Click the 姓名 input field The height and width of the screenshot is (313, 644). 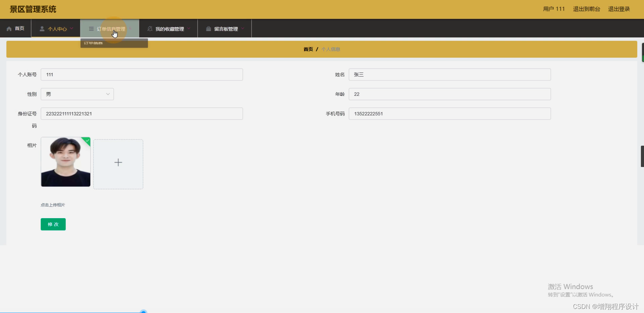[x=450, y=75]
